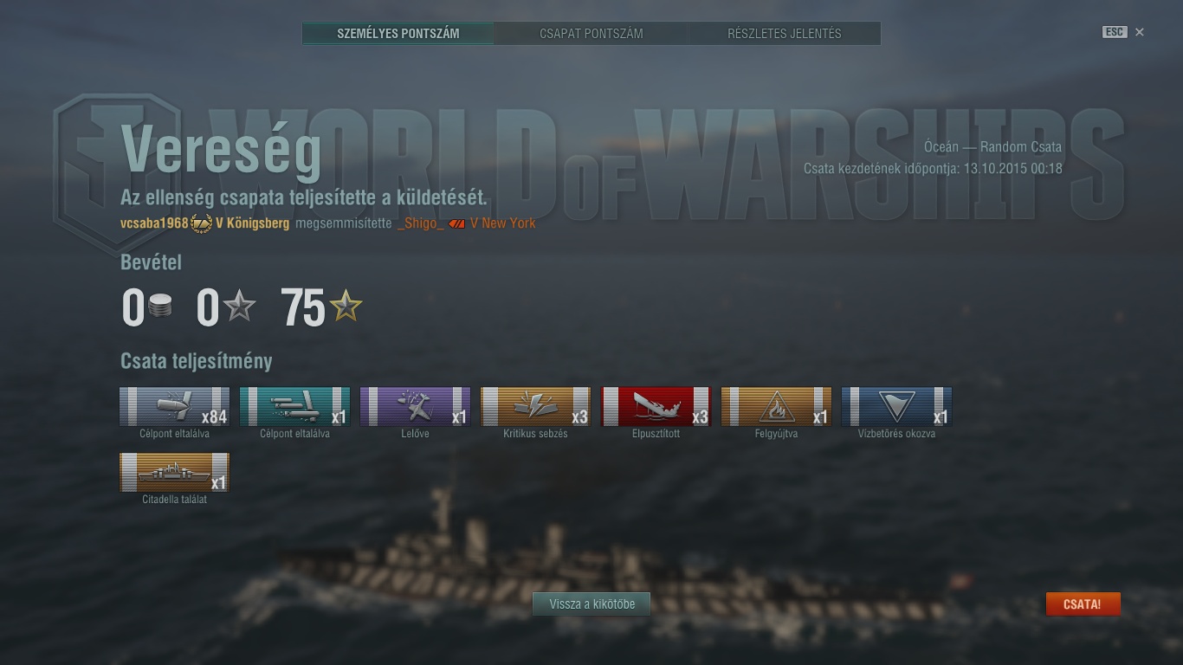
Task: Select the Vízbetörés okozva flooding ribbon
Action: click(x=896, y=407)
